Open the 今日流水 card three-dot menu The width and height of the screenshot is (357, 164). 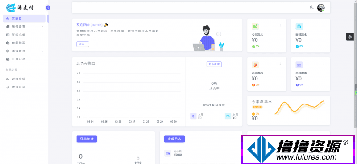pos(280,25)
